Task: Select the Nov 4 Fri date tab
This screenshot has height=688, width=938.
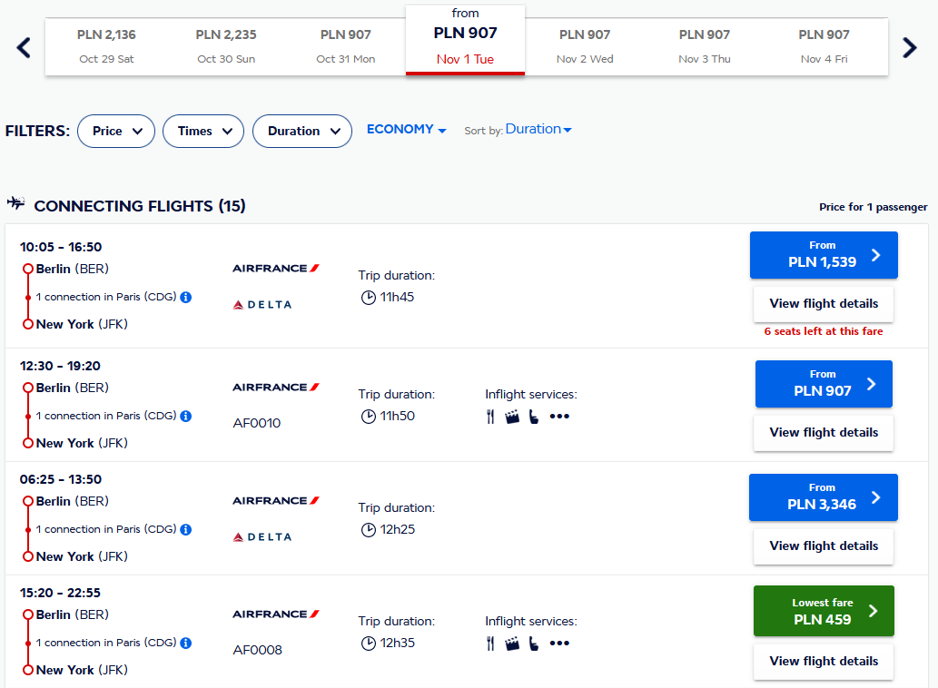Action: (x=824, y=46)
